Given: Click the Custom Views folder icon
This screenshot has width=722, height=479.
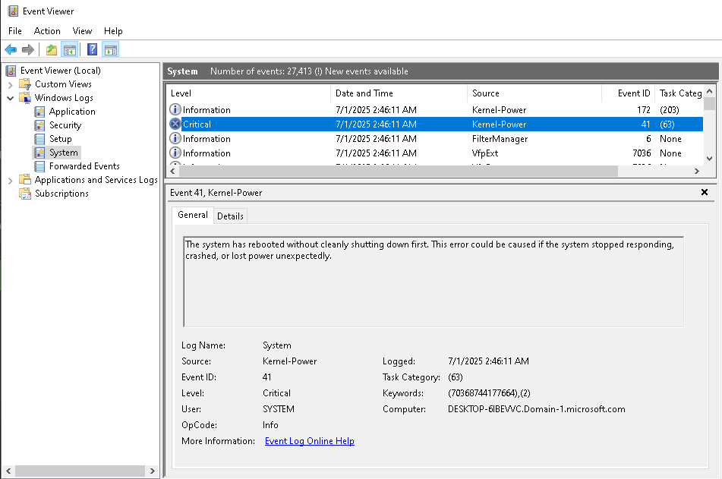Looking at the screenshot, I should tap(25, 84).
